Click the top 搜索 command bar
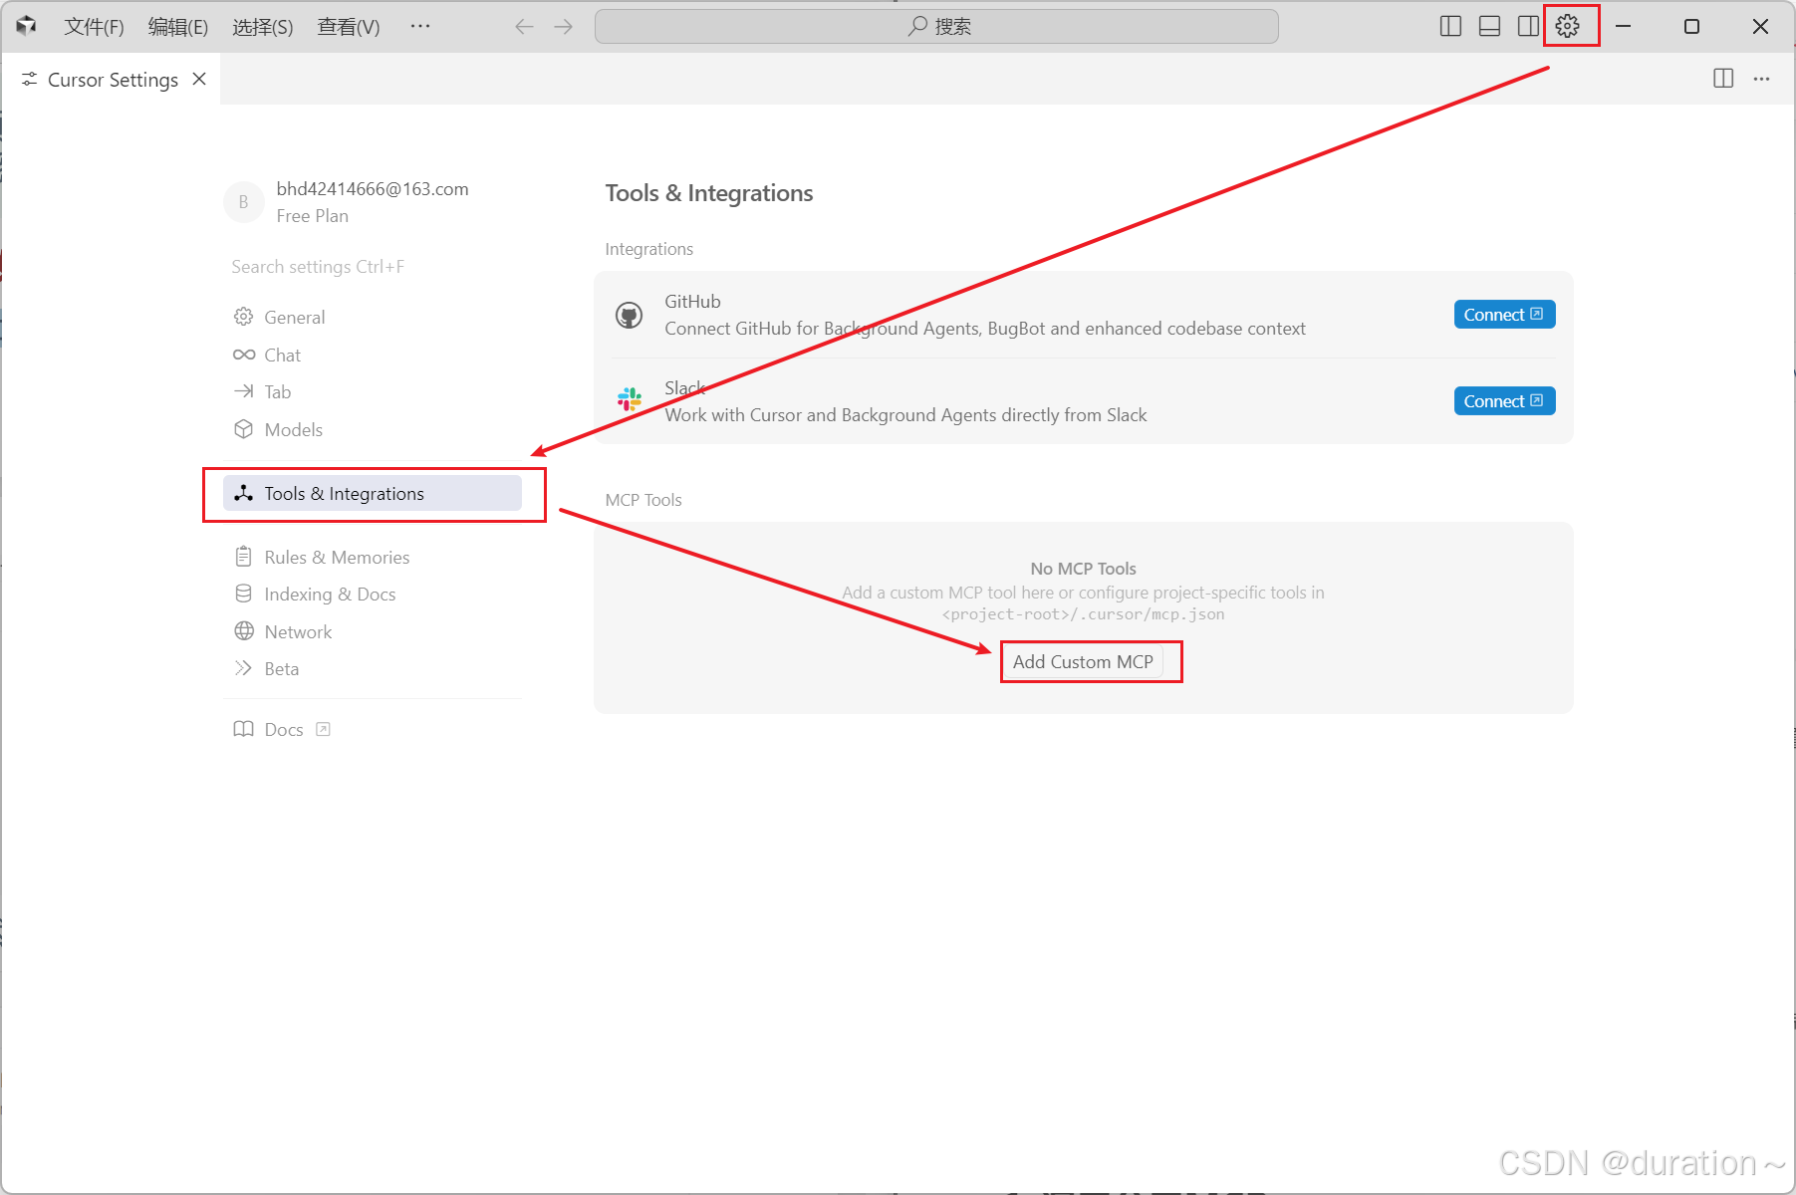 pos(936,27)
